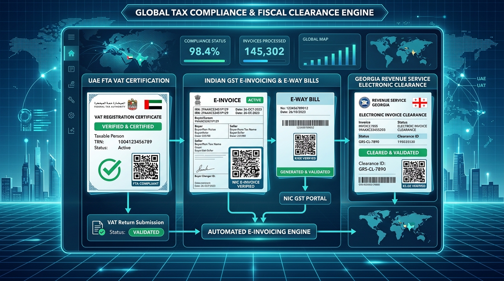Click the Georgia flag on clearance card
The image size is (504, 281).
coord(419,103)
